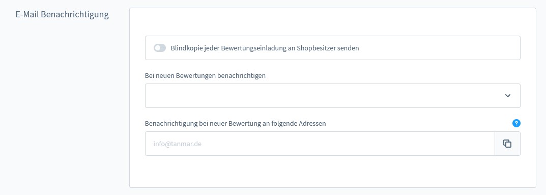Expand the empty notification select field

(x=333, y=96)
